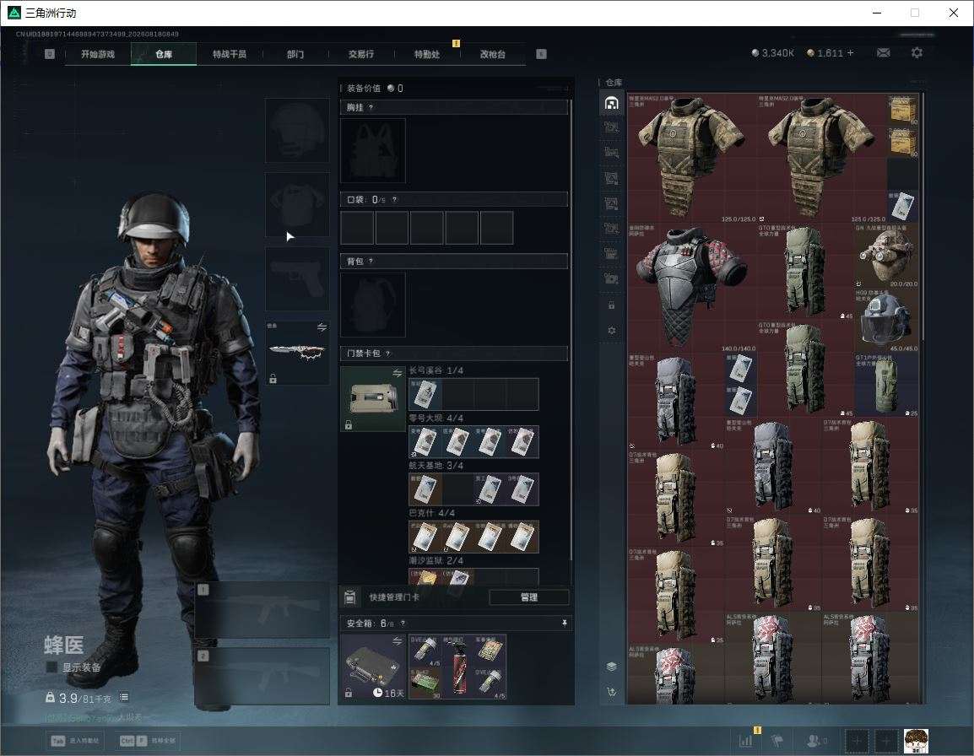
Task: Click the small gear icon in warehouse sidebar
Action: coord(611,331)
